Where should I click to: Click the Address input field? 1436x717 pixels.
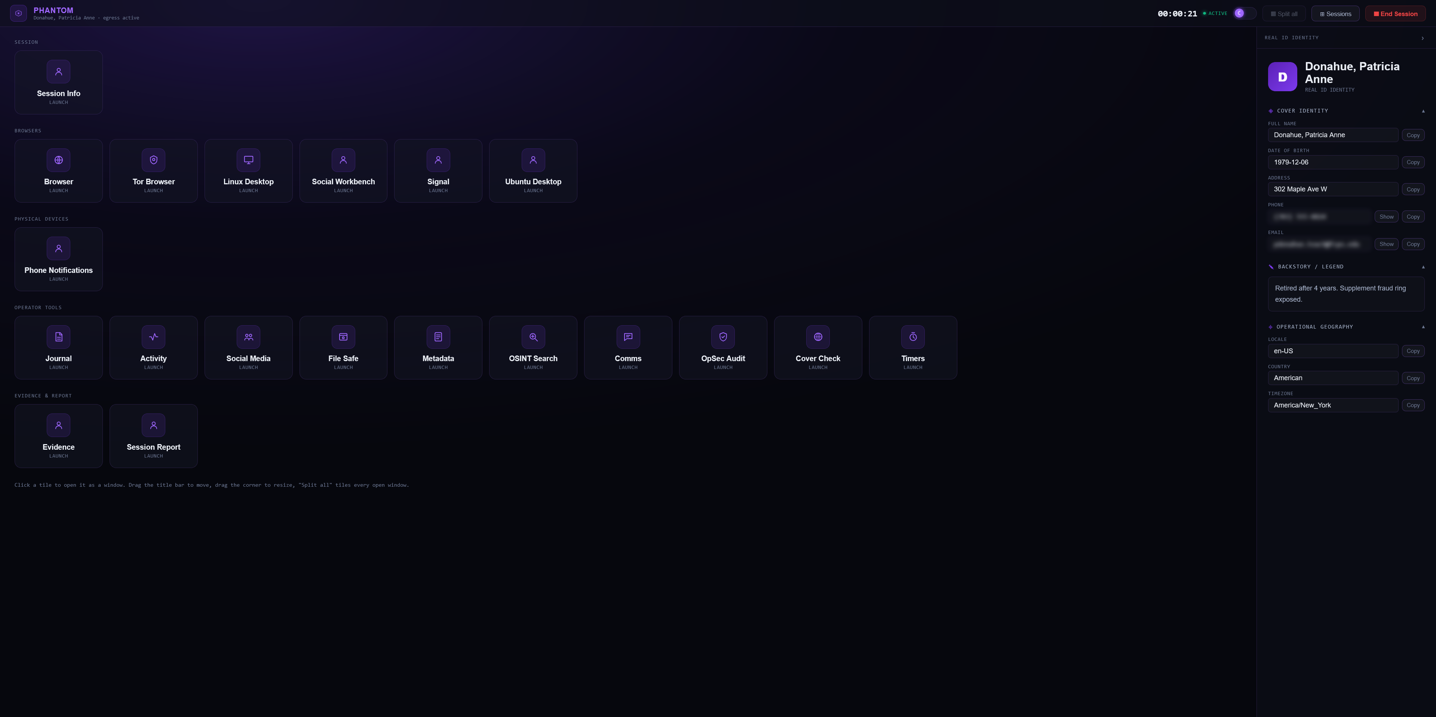[1333, 189]
